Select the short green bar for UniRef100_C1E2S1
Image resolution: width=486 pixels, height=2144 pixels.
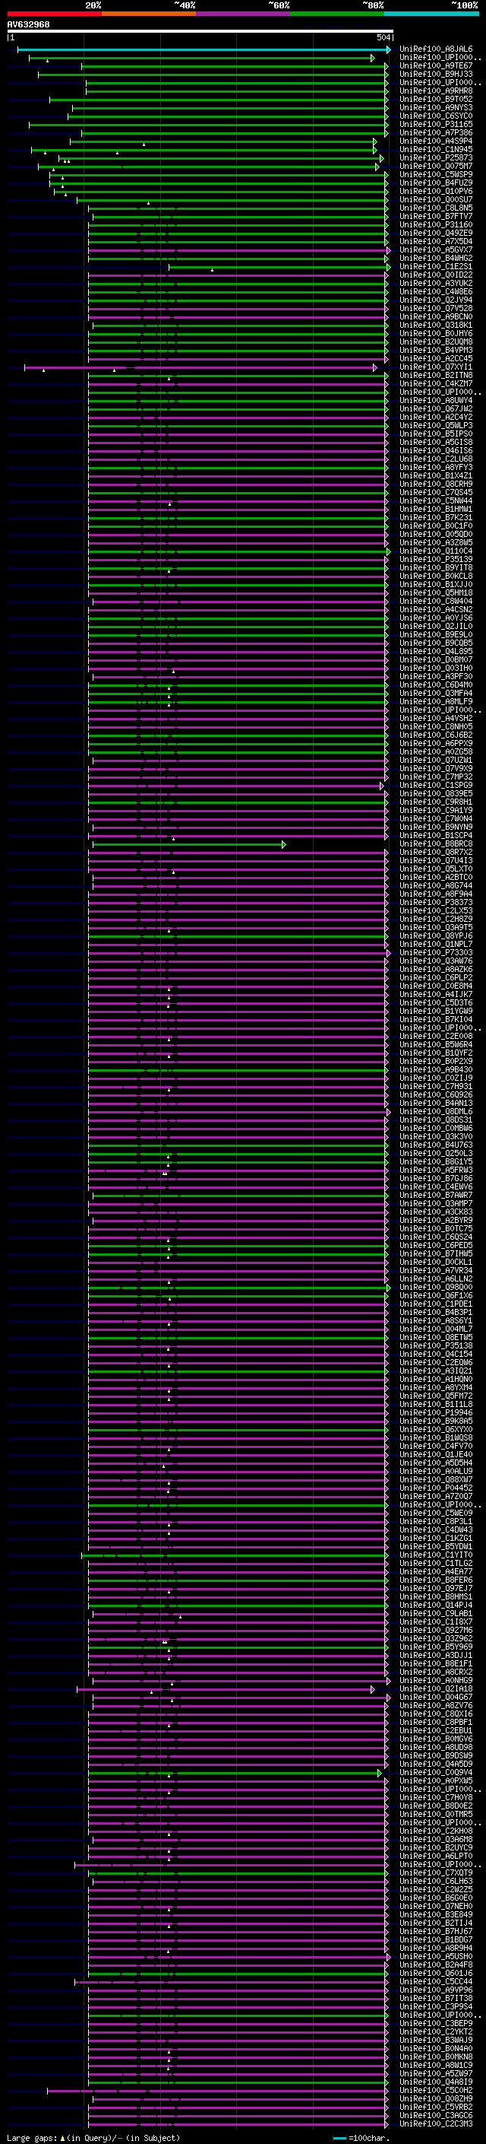pyautogui.click(x=279, y=267)
